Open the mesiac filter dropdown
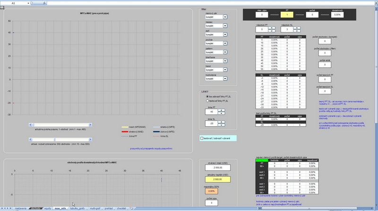Image resolution: width=378 pixels, height=211 pixels. (225, 26)
